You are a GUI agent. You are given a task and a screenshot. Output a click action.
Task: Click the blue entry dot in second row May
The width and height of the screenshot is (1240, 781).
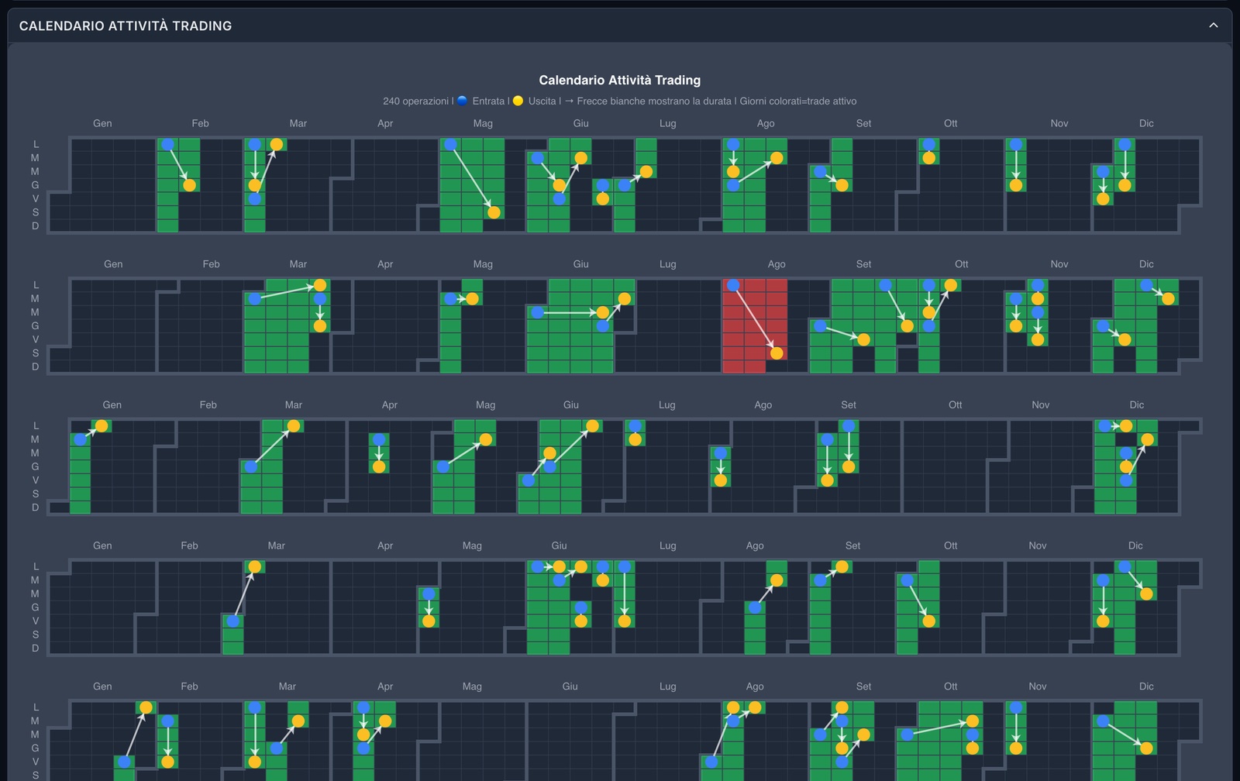(x=450, y=298)
